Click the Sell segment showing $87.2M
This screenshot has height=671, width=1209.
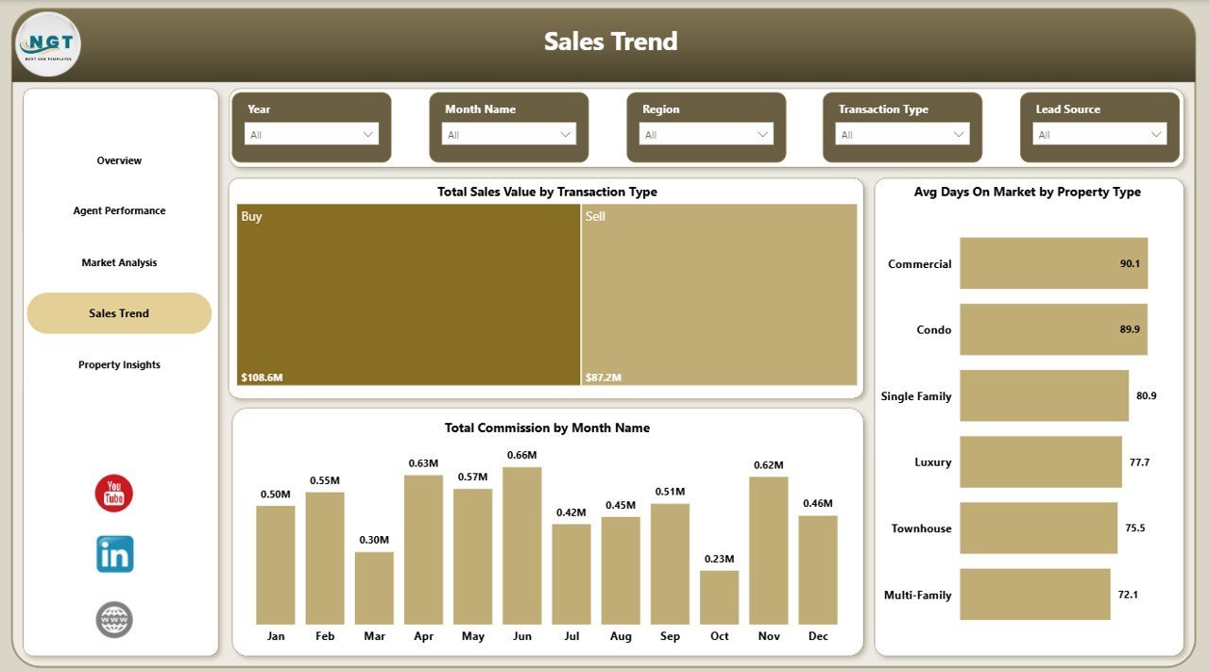[720, 294]
